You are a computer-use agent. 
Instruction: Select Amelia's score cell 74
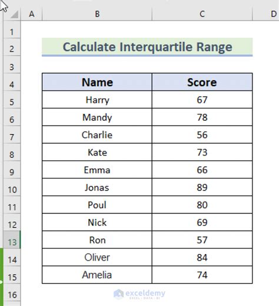(x=202, y=275)
